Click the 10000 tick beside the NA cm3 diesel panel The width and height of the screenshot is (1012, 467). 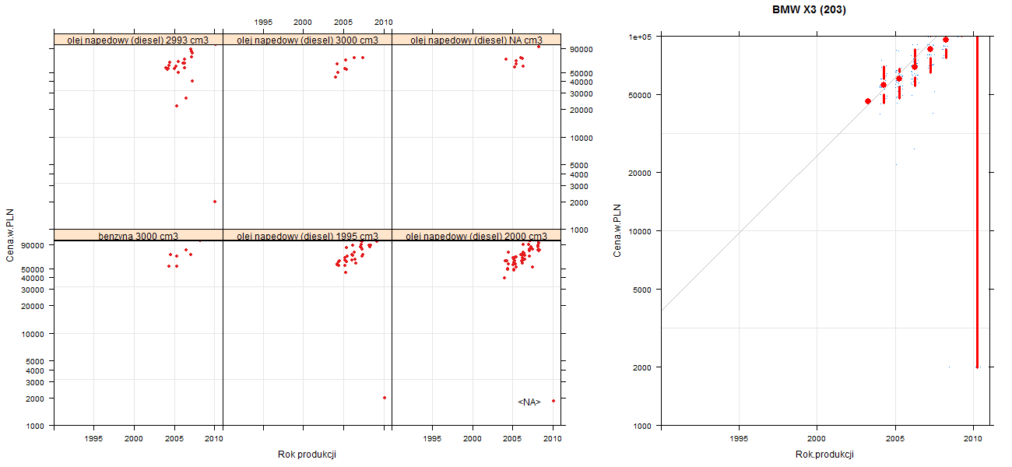583,138
